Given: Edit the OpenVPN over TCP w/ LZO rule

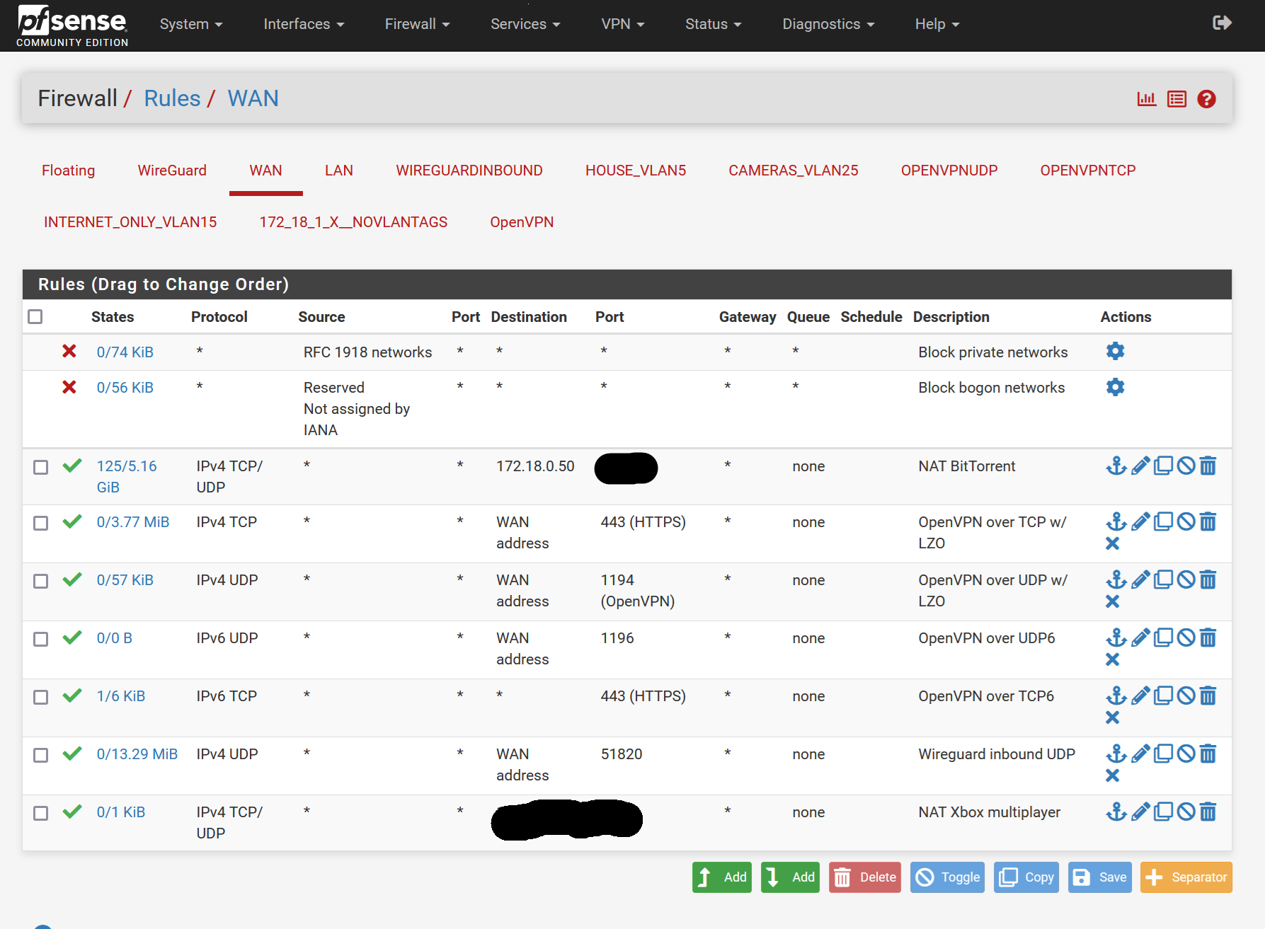Looking at the screenshot, I should coord(1140,521).
